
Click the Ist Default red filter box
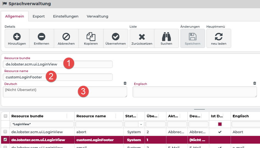click(220, 124)
